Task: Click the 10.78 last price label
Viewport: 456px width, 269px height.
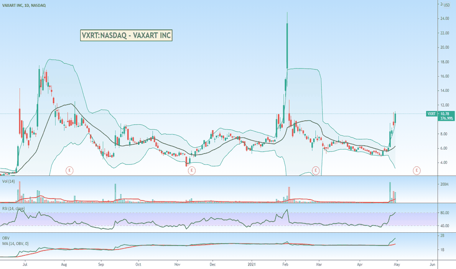Action: point(445,113)
